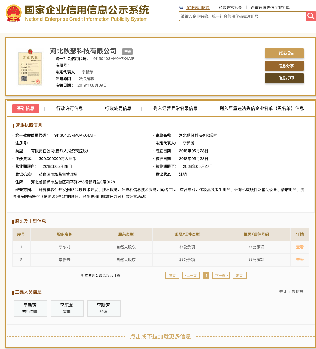Click the cancellation date 2019年08月09日
The height and width of the screenshot is (349, 316).
tap(92, 85)
